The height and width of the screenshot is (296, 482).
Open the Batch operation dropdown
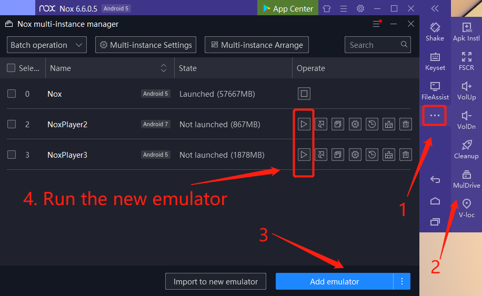(47, 45)
